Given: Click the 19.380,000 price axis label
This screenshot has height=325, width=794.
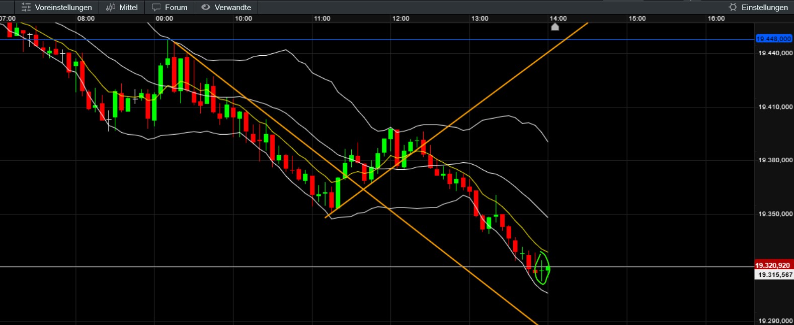Looking at the screenshot, I should (775, 160).
